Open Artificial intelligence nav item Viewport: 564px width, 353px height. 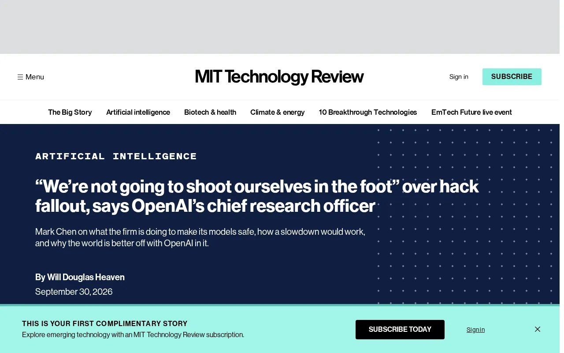pyautogui.click(x=138, y=112)
